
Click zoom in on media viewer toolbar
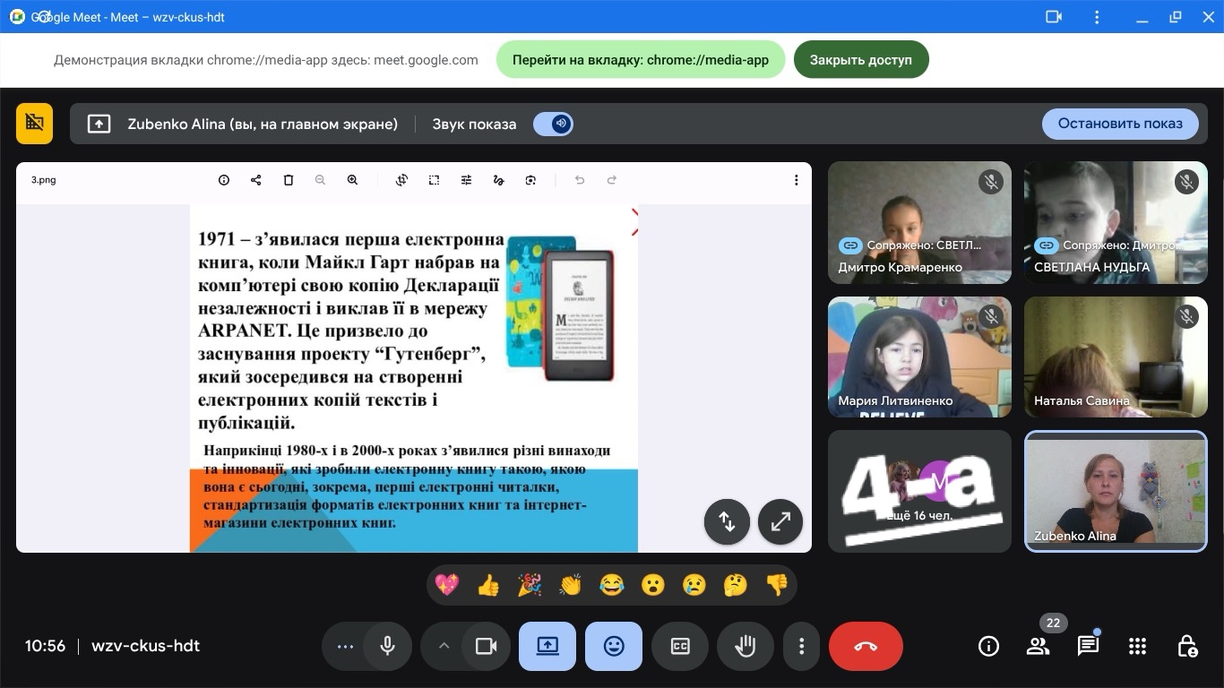coord(352,180)
